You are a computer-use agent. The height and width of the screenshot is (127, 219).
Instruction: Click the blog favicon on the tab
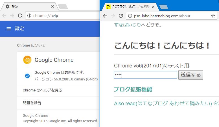108,7
